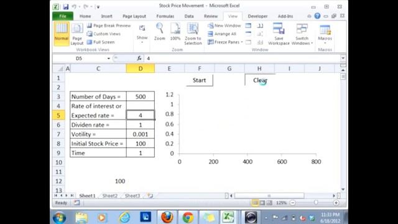Screen dimensions: 398x224
Task: Go to first sheet navigation arrow
Action: 55,195
